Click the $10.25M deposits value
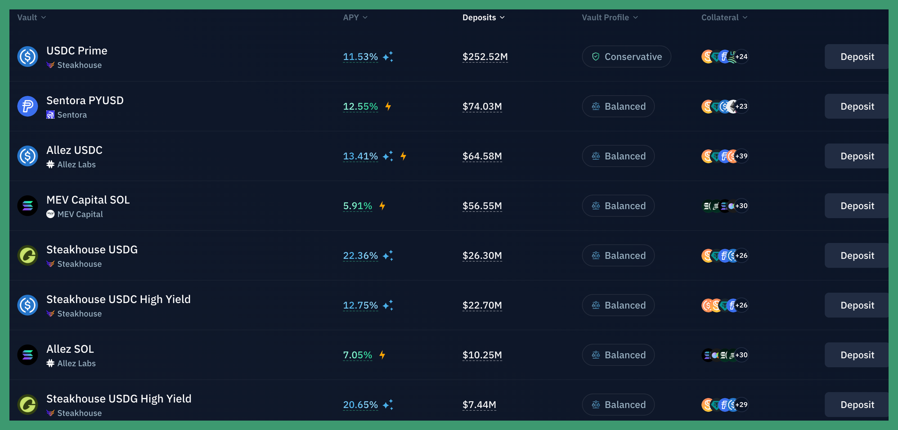Screen dimensions: 898x430 click(482, 355)
